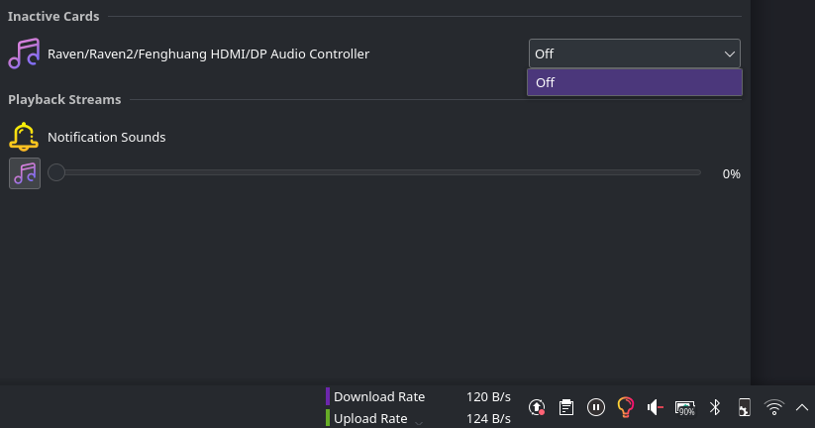This screenshot has height=428, width=815.
Task: Open the KDE Connect phone tray icon
Action: pyautogui.click(x=745, y=407)
